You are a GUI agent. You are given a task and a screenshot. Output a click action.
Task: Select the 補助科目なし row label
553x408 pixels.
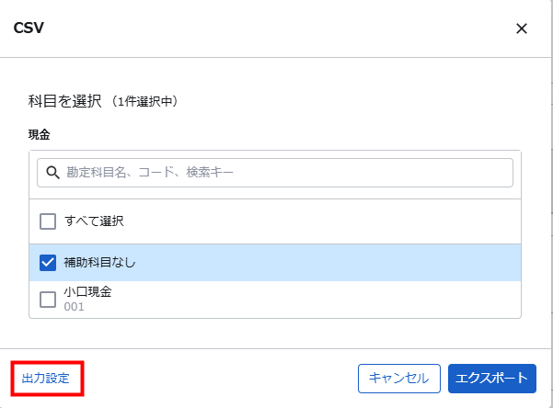[99, 263]
